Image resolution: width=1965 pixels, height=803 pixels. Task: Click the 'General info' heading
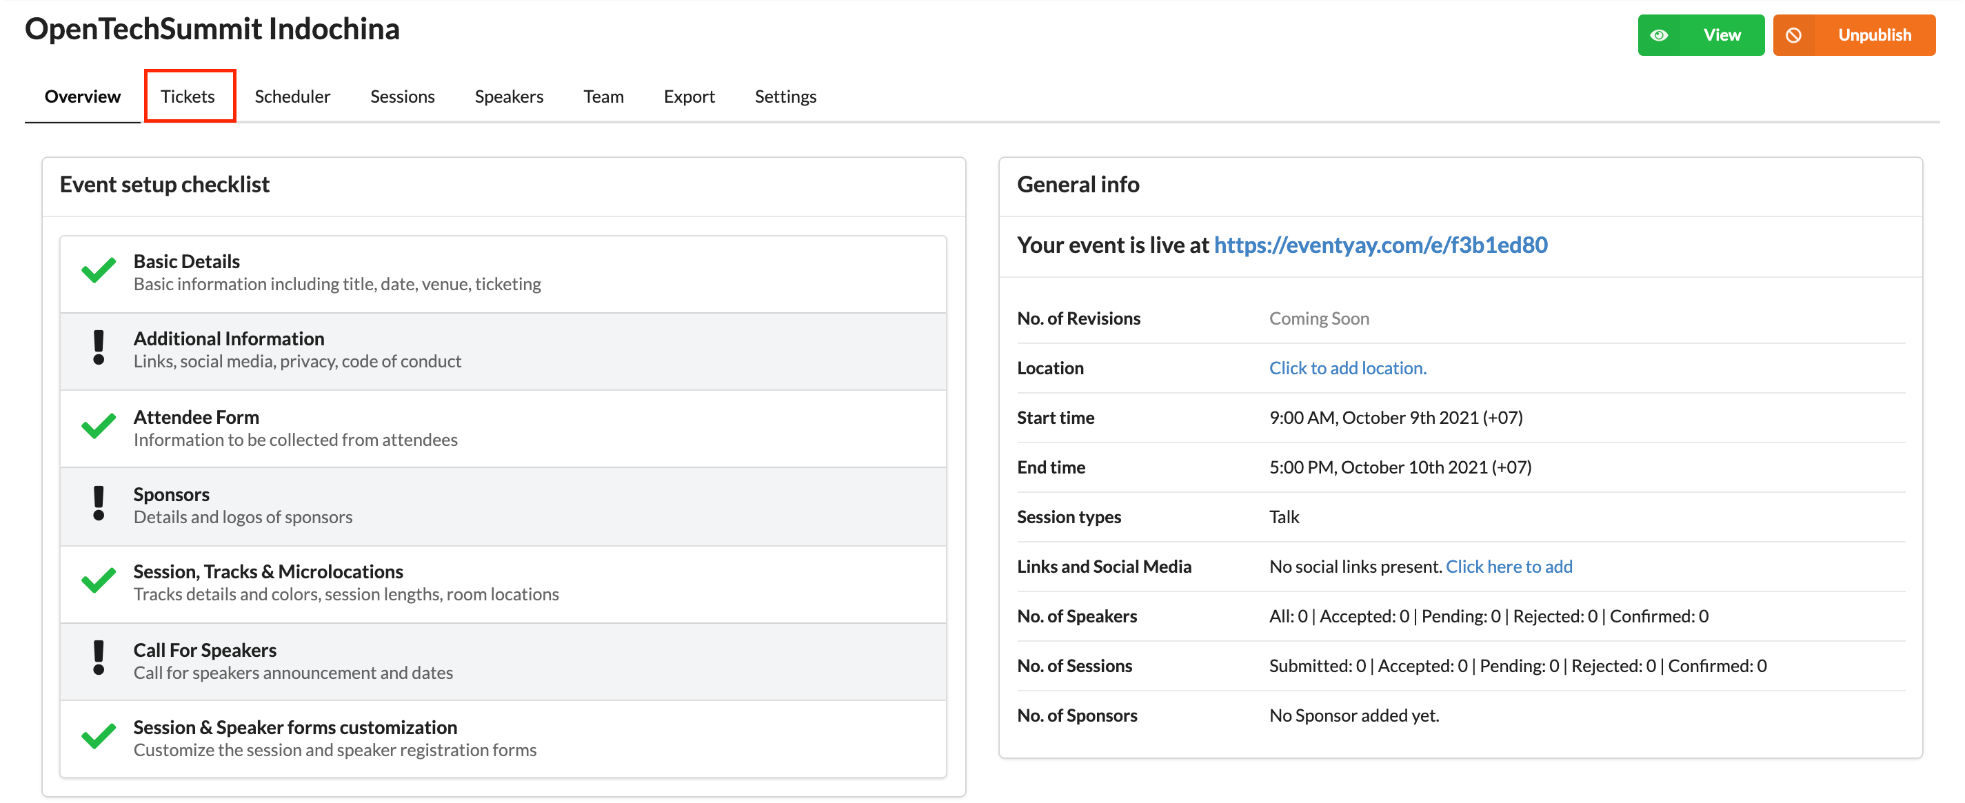[x=1078, y=185]
